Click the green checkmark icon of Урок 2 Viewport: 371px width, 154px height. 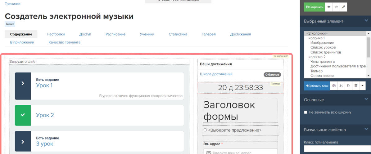(23, 115)
